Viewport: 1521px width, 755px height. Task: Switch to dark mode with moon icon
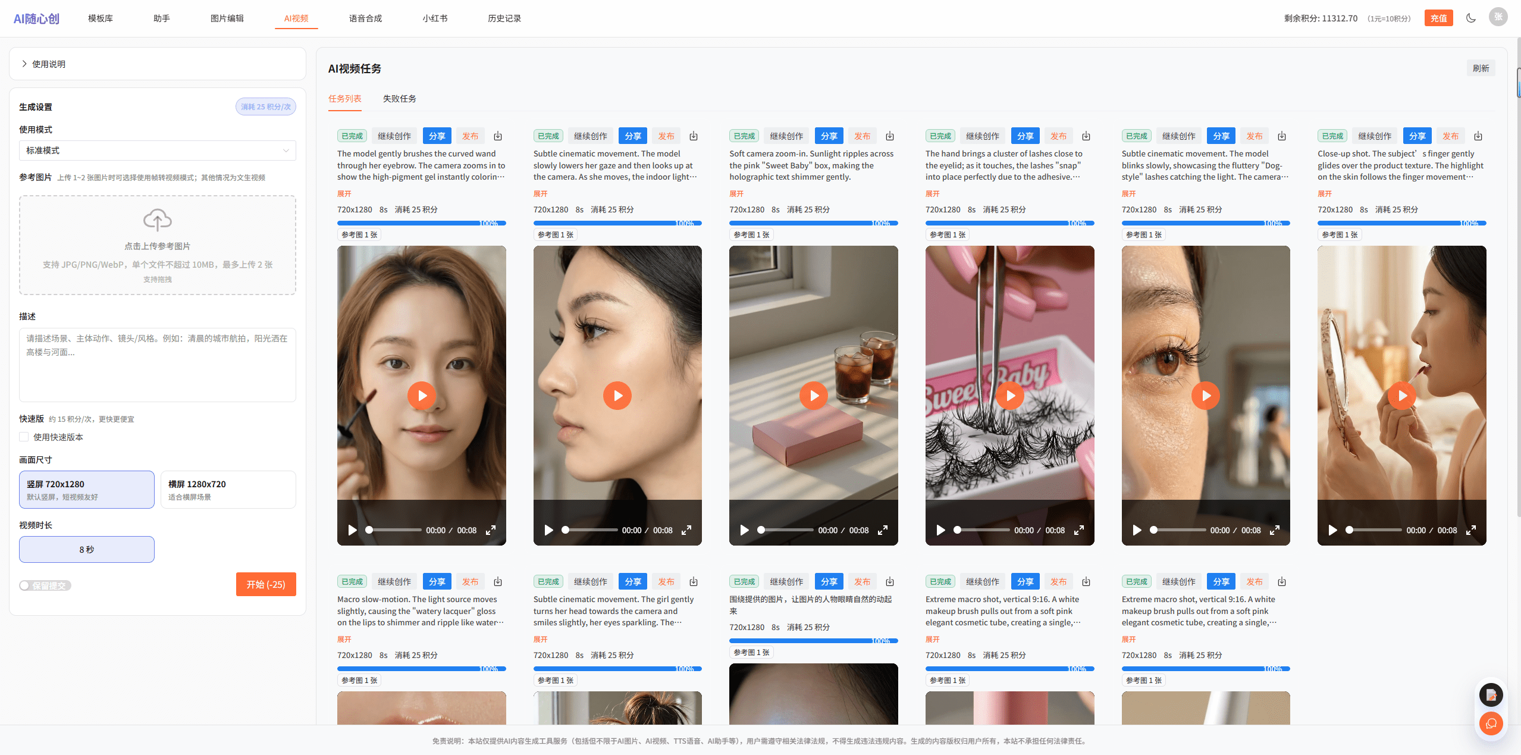1471,18
